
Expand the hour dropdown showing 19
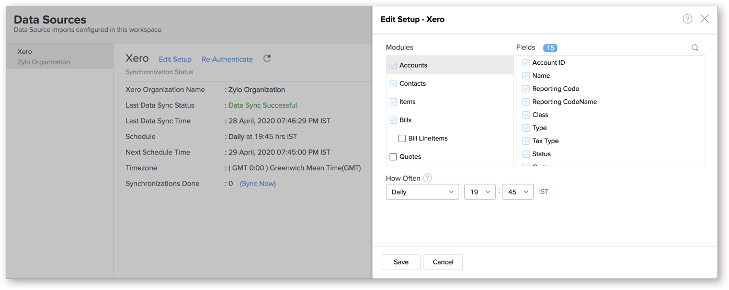point(480,192)
